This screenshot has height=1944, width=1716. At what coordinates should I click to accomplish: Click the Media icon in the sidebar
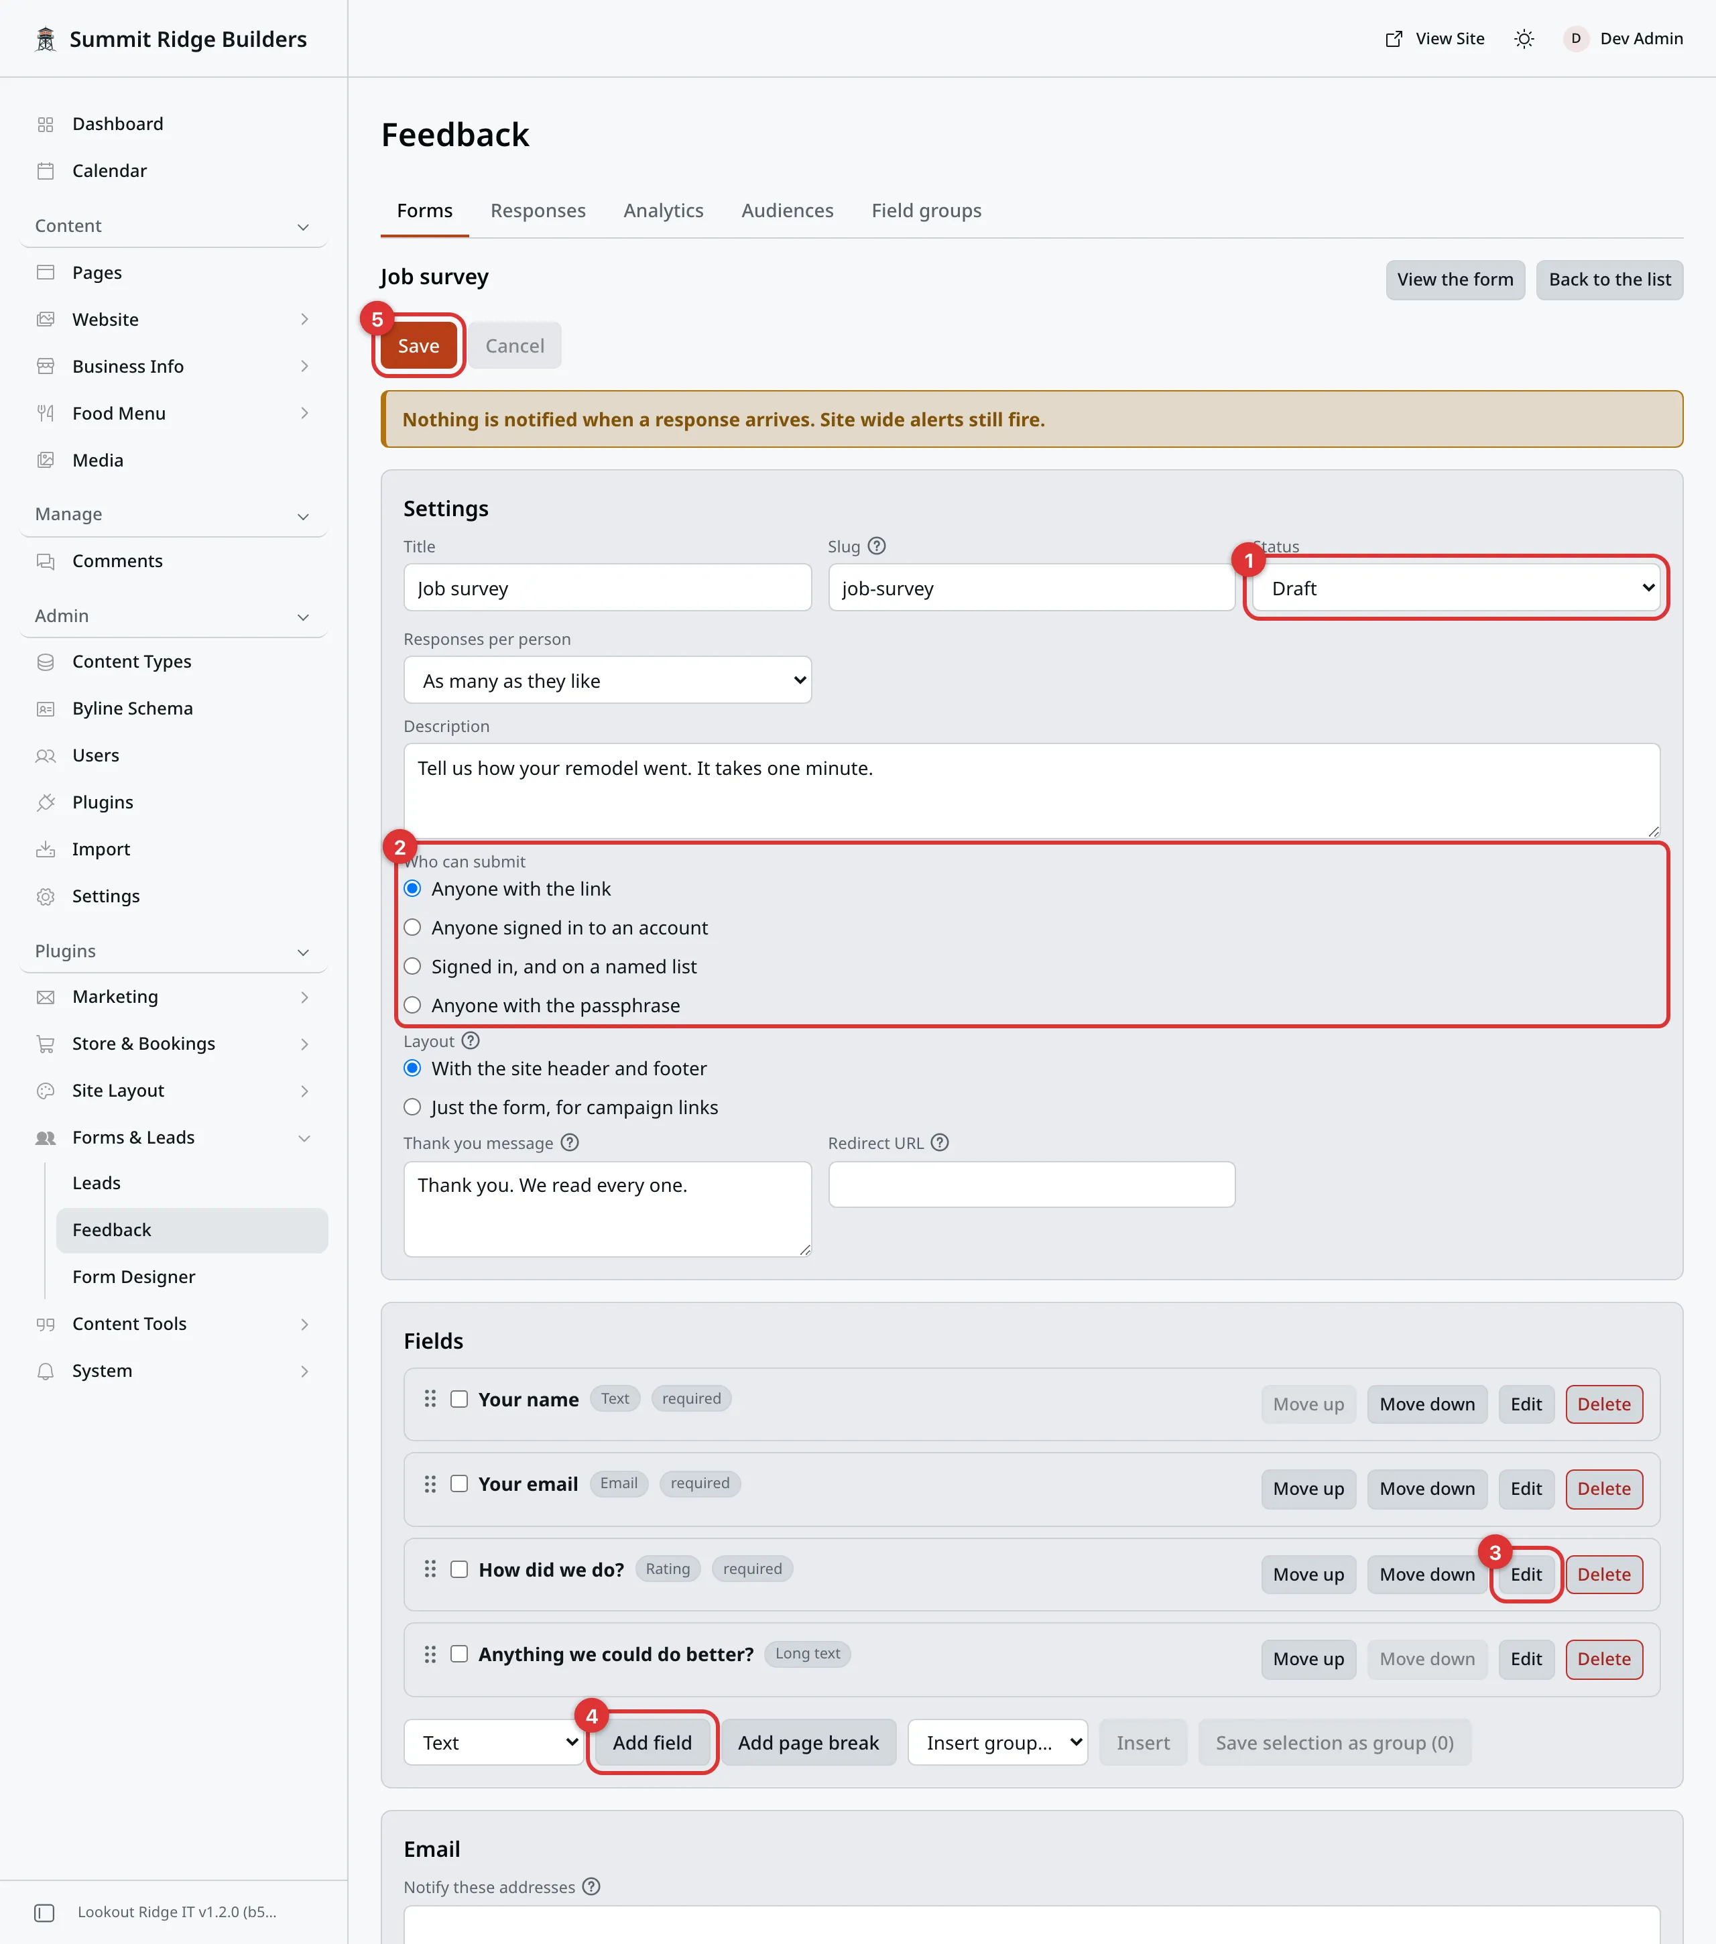coord(46,461)
